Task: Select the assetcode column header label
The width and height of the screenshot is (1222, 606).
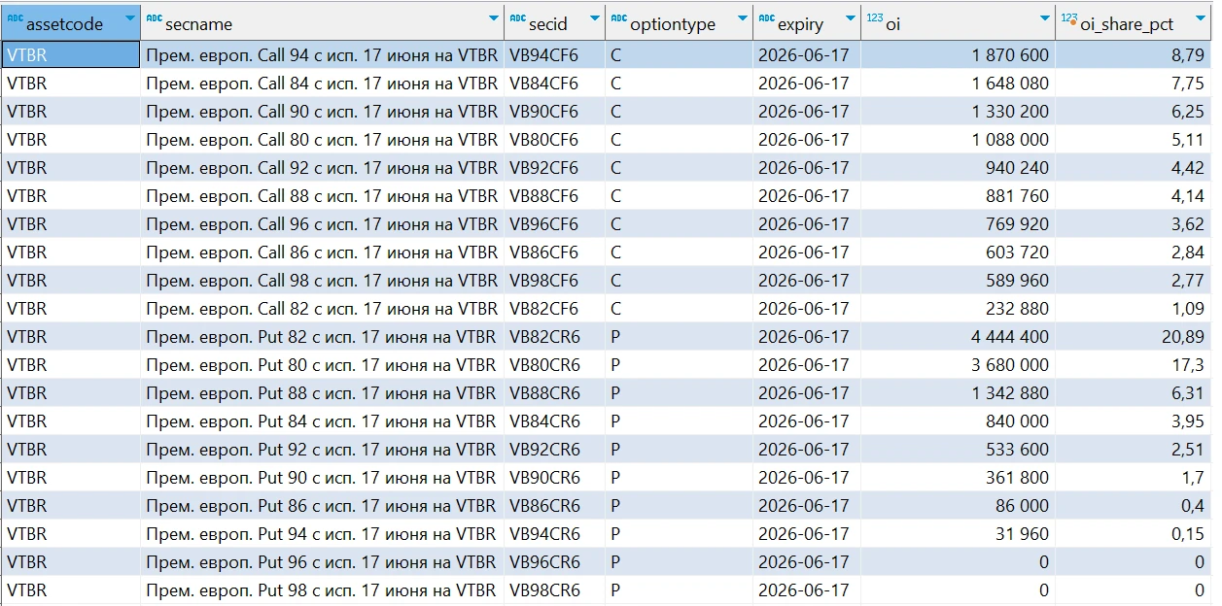Action: click(x=64, y=24)
